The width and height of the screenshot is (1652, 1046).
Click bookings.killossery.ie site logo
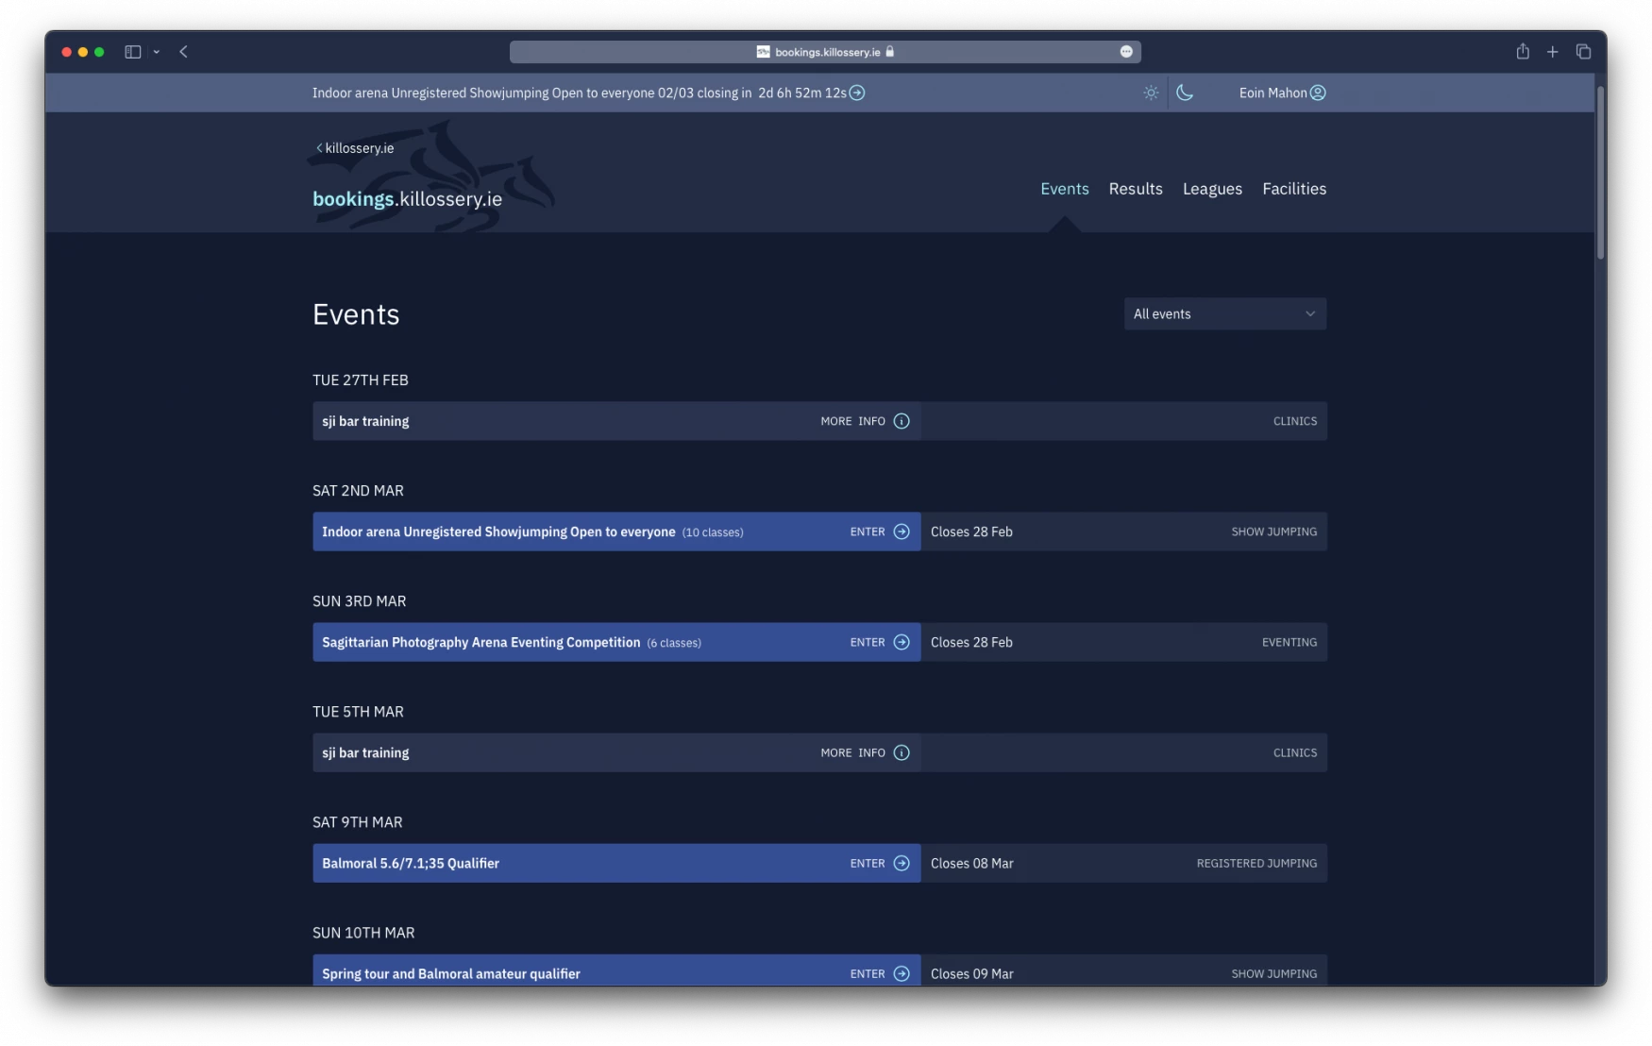click(x=407, y=199)
